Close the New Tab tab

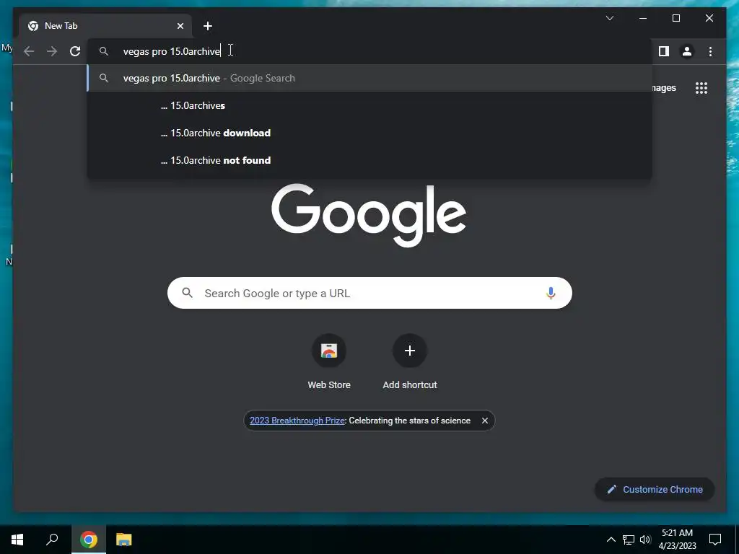click(x=180, y=26)
